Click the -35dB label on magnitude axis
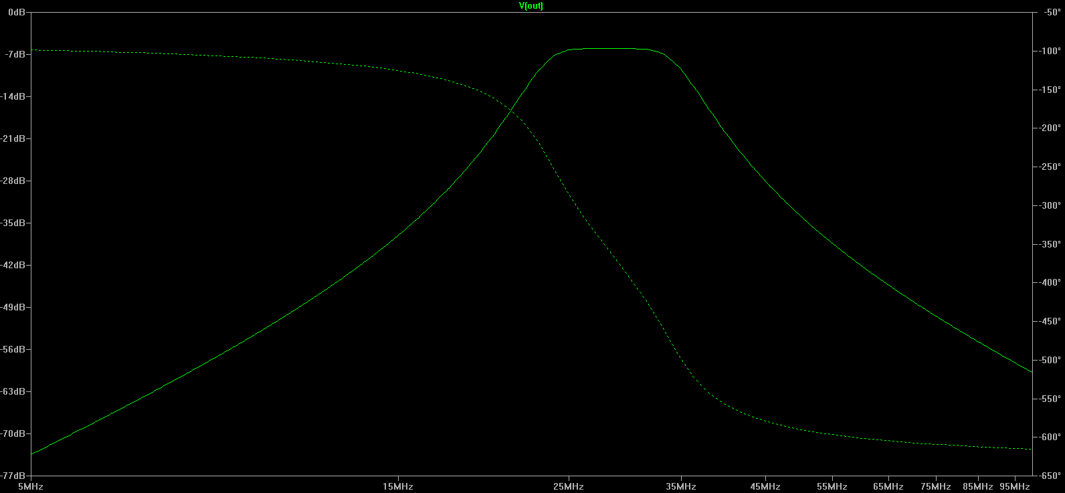Image resolution: width=1065 pixels, height=493 pixels. point(13,223)
